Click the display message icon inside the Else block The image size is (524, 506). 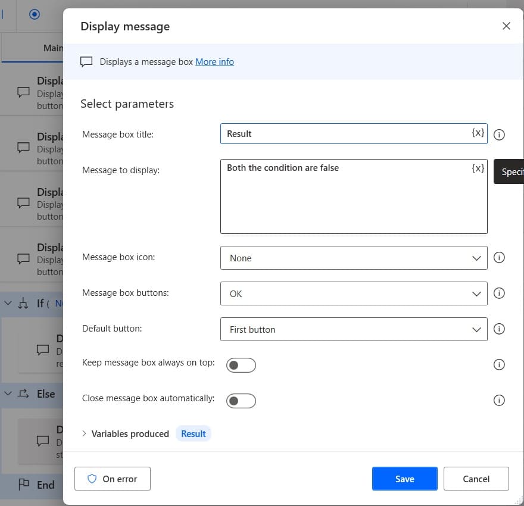click(43, 441)
